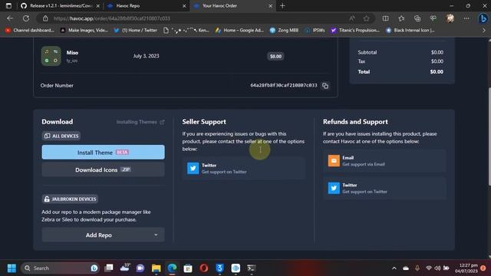
Task: Open weather widget on taskbar
Action: point(124,268)
